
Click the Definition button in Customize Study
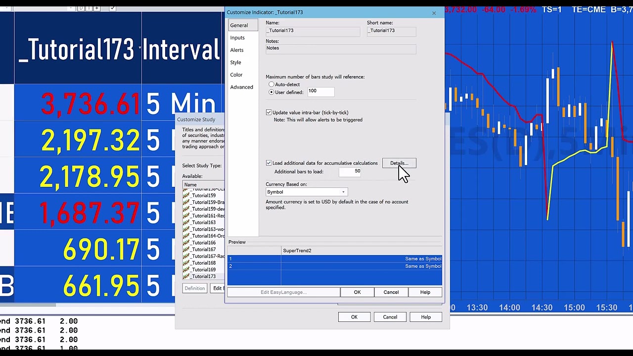[x=194, y=288]
